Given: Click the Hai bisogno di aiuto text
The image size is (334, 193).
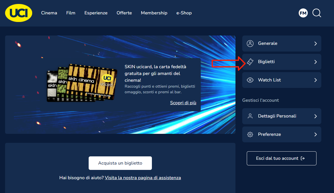Looking at the screenshot, I should 81,178.
